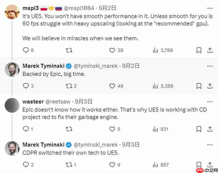Viewport: 218px width, 173px height.
Task: Open more options on wasteer's tweet
Action: tap(210, 101)
